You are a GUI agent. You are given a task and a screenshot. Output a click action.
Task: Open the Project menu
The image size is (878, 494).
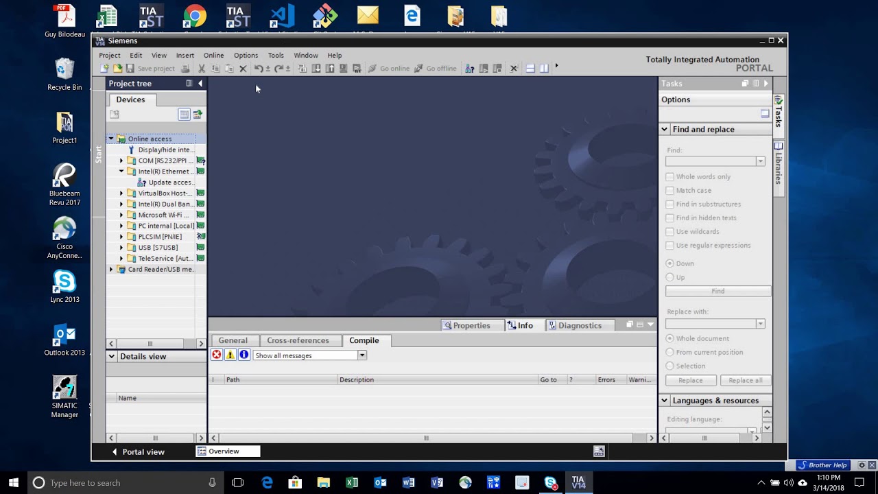[109, 56]
